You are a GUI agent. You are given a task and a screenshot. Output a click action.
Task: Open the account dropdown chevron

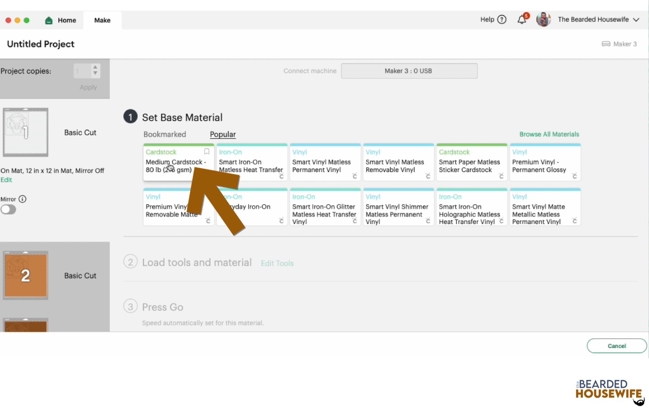click(636, 19)
